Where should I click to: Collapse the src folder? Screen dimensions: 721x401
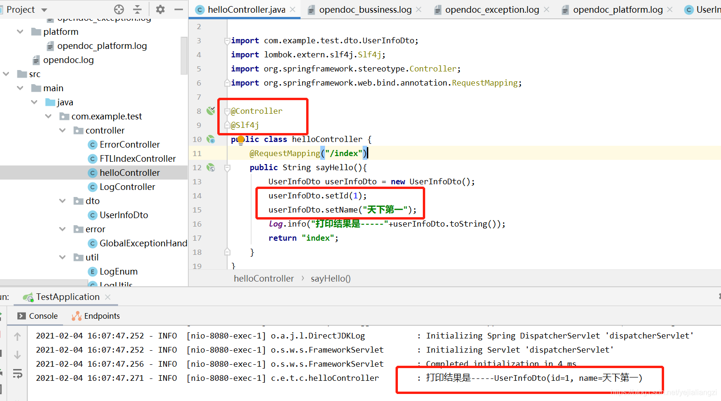pyautogui.click(x=6, y=74)
